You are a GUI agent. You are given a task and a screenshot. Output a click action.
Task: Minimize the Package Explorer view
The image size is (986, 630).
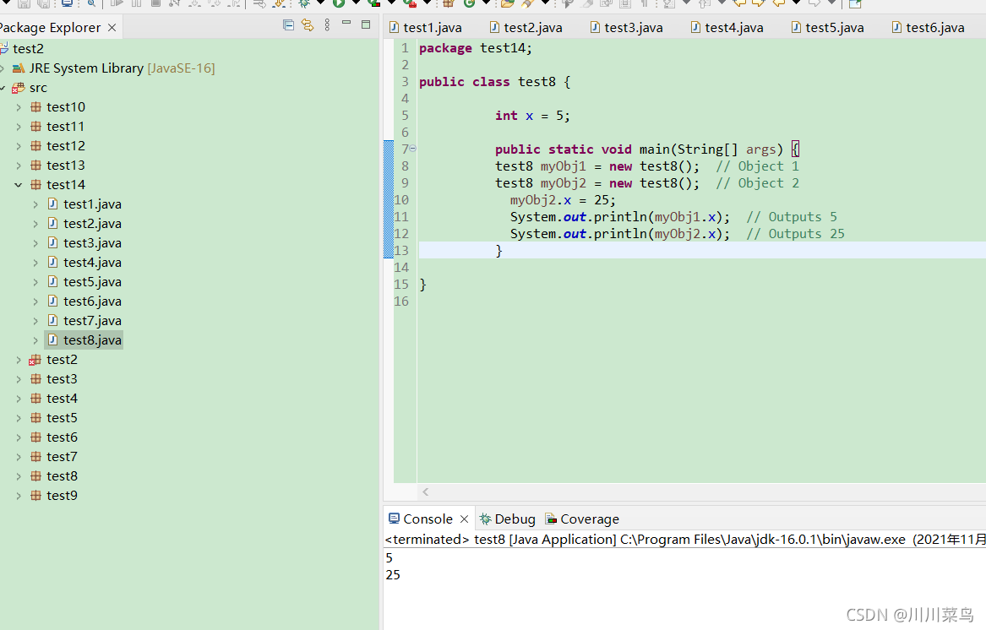(x=346, y=23)
